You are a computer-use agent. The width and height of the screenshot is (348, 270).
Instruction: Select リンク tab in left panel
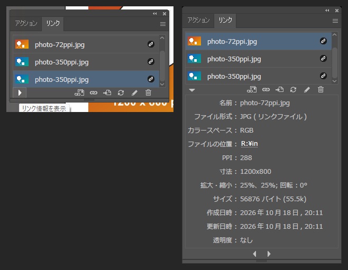tap(53, 23)
